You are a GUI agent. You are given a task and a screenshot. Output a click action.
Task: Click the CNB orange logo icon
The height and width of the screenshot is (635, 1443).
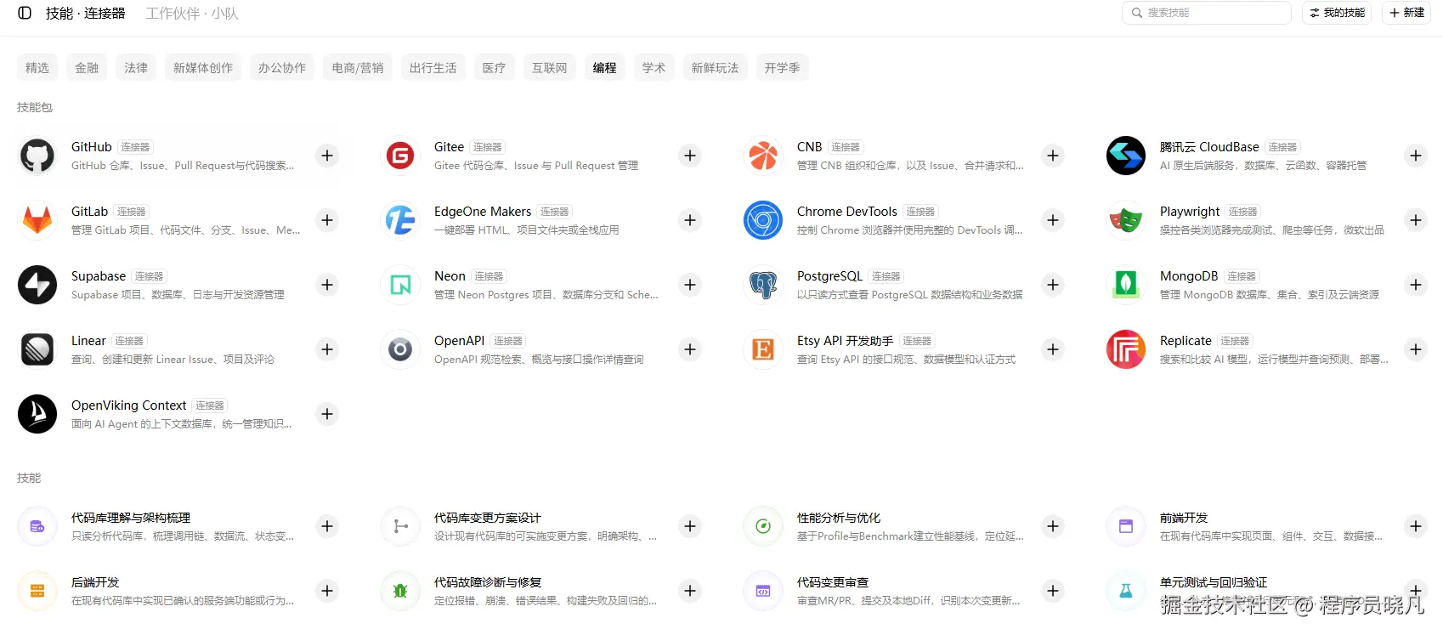pyautogui.click(x=763, y=156)
